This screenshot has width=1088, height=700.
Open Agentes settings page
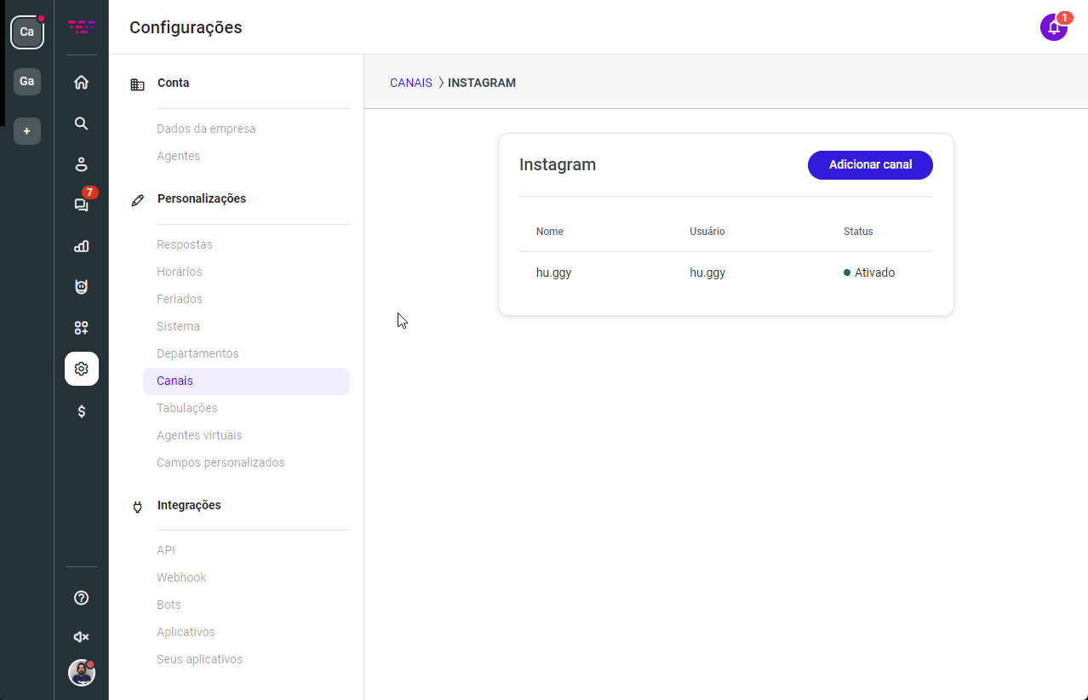179,156
